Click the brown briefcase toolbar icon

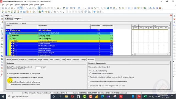(160, 8)
